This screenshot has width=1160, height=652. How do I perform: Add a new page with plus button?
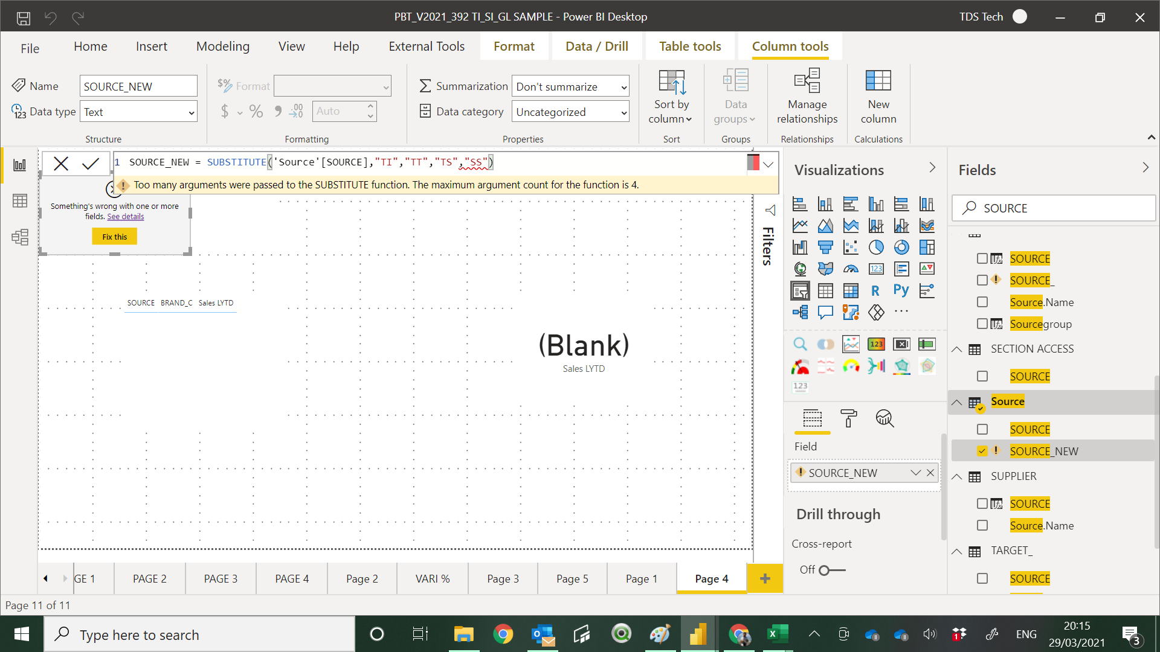click(765, 578)
